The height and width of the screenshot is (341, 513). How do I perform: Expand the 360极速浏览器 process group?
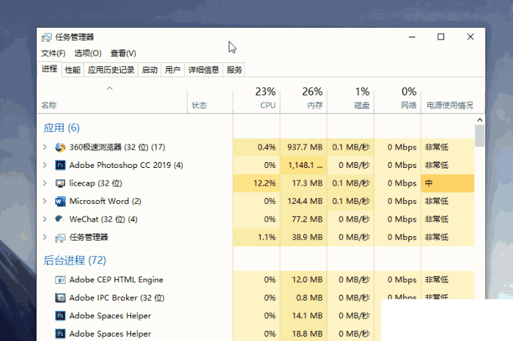pyautogui.click(x=45, y=147)
